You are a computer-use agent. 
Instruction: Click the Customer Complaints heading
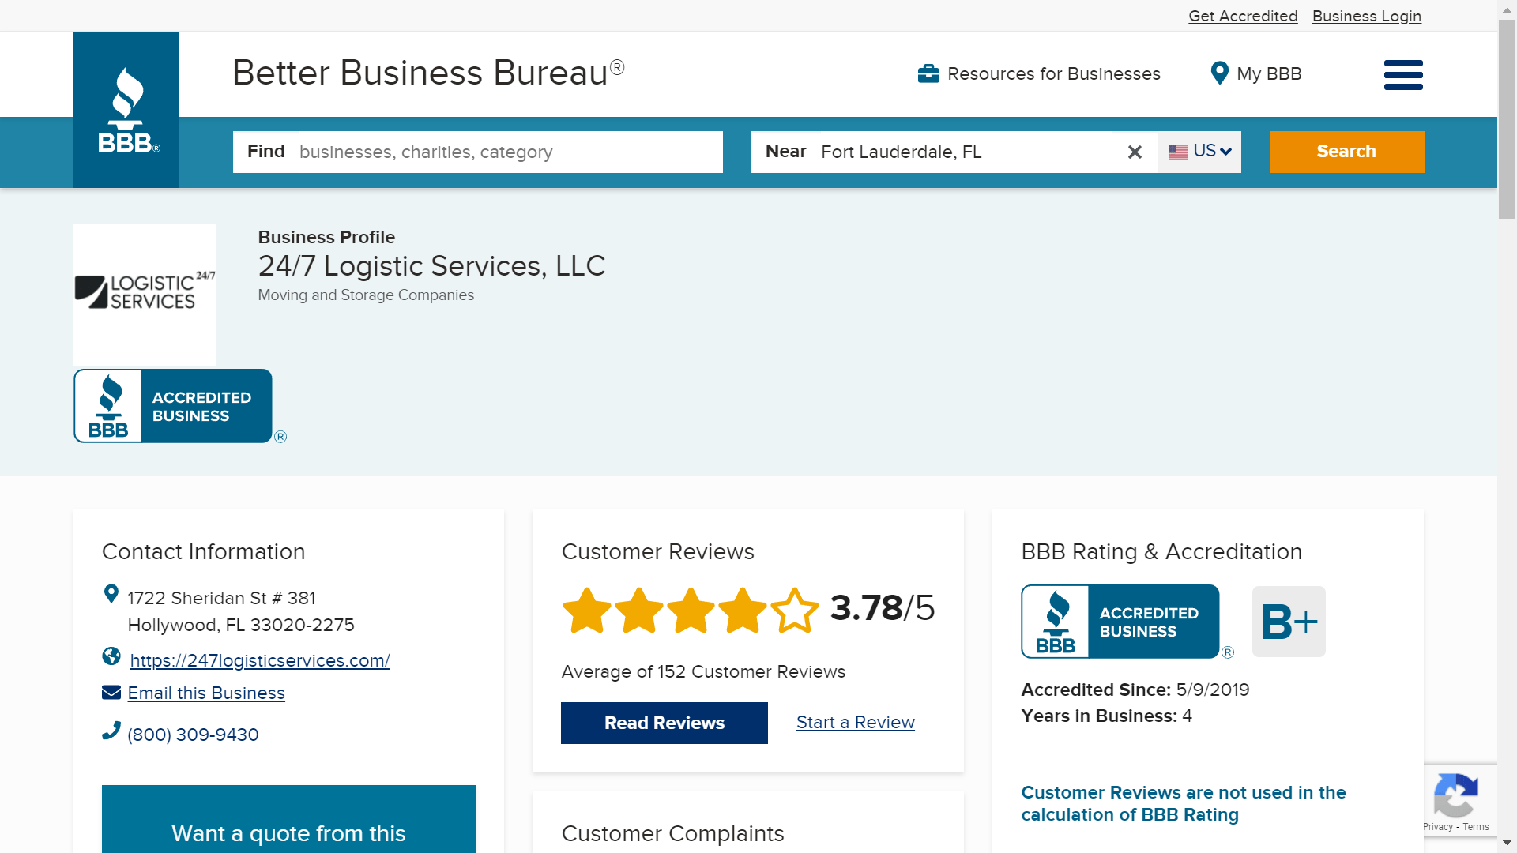pyautogui.click(x=672, y=833)
